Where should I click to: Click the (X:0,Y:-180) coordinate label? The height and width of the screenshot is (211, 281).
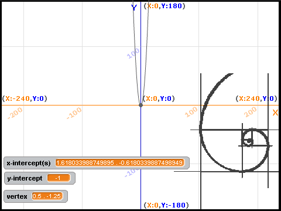click(x=166, y=205)
